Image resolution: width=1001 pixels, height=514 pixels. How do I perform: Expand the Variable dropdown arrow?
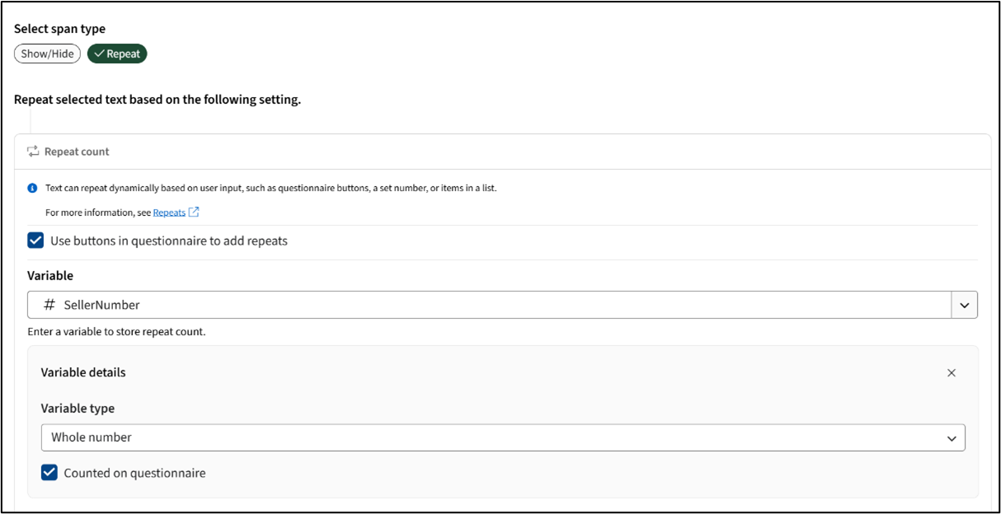tap(965, 305)
